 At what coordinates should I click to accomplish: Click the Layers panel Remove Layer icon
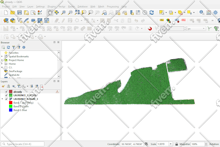tap(42, 86)
